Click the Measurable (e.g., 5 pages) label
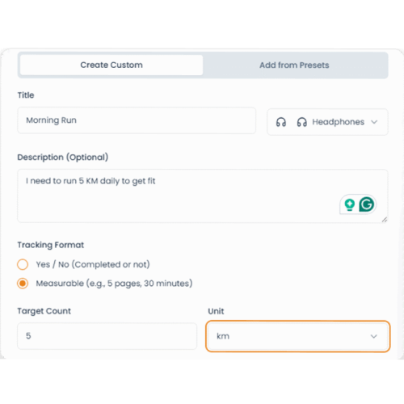Image resolution: width=404 pixels, height=404 pixels. tap(114, 284)
